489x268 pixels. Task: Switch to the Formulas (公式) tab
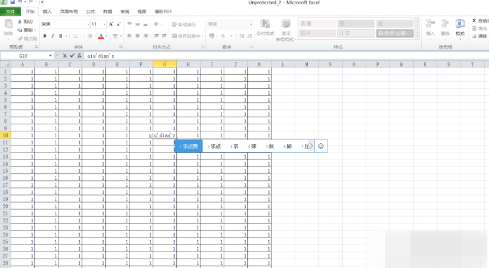[x=91, y=11]
